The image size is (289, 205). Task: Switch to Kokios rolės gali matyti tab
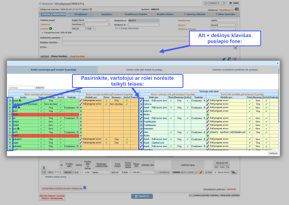(144, 70)
